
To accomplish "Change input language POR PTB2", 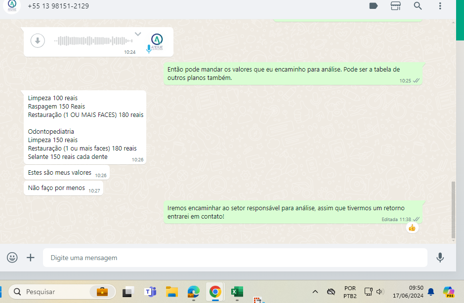I will pos(350,292).
